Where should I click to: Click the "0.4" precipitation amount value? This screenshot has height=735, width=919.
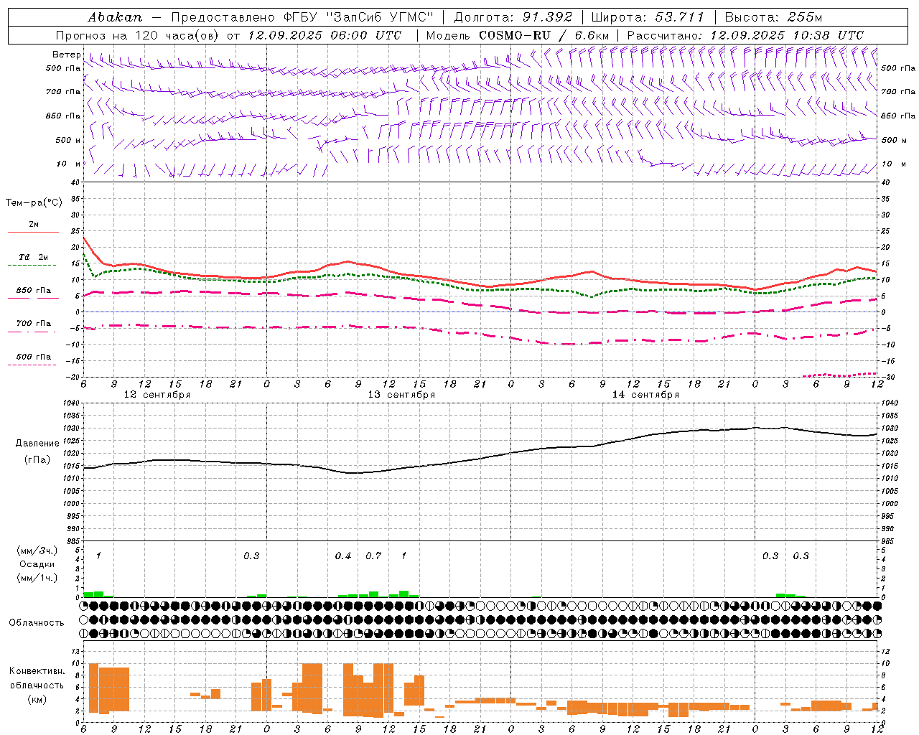343,556
